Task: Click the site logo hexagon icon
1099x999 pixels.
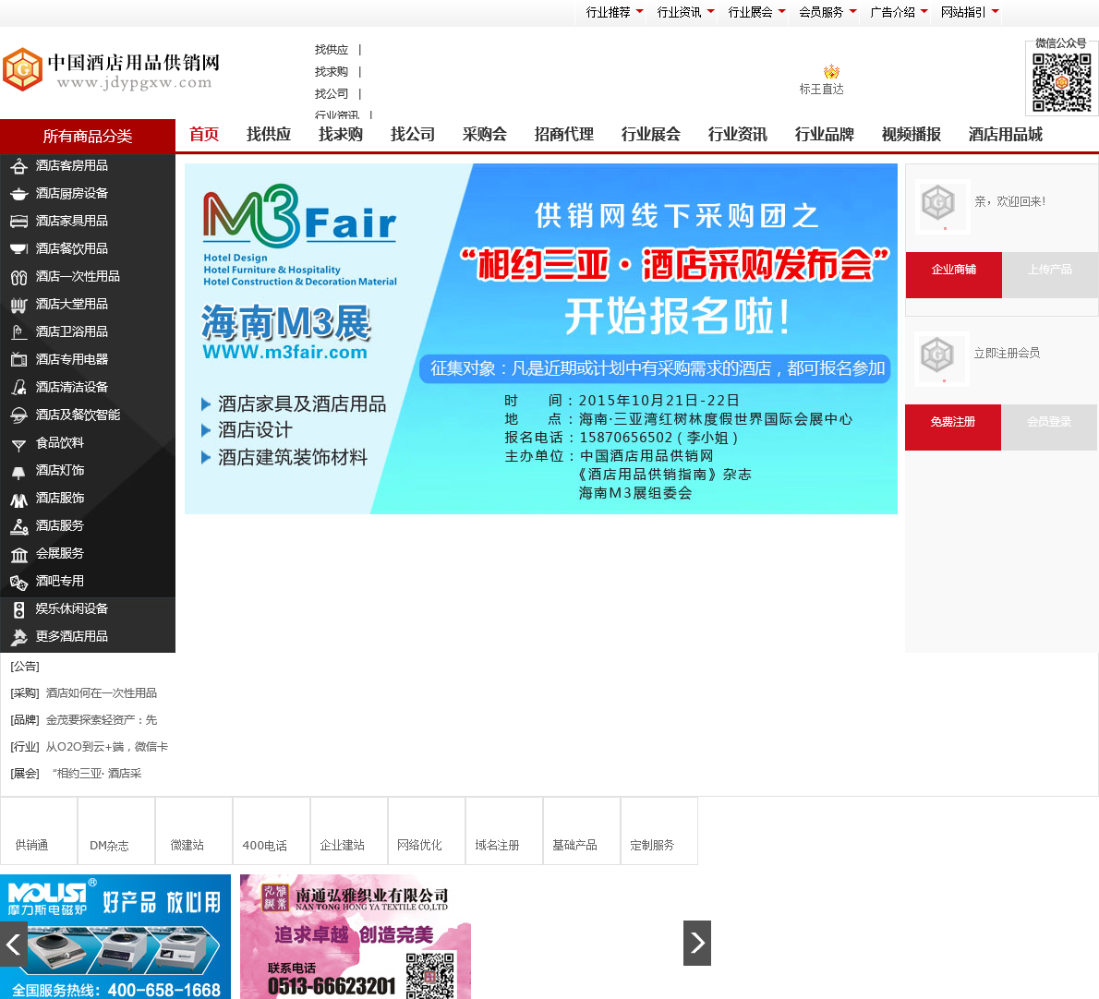Action: pyautogui.click(x=23, y=69)
